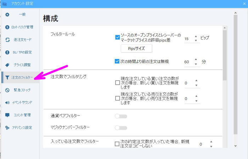Click the minutes field showing 60

[x=189, y=62]
